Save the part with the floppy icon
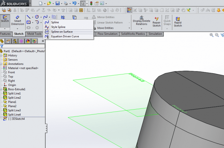This screenshot has height=148, width=224. 57,3
